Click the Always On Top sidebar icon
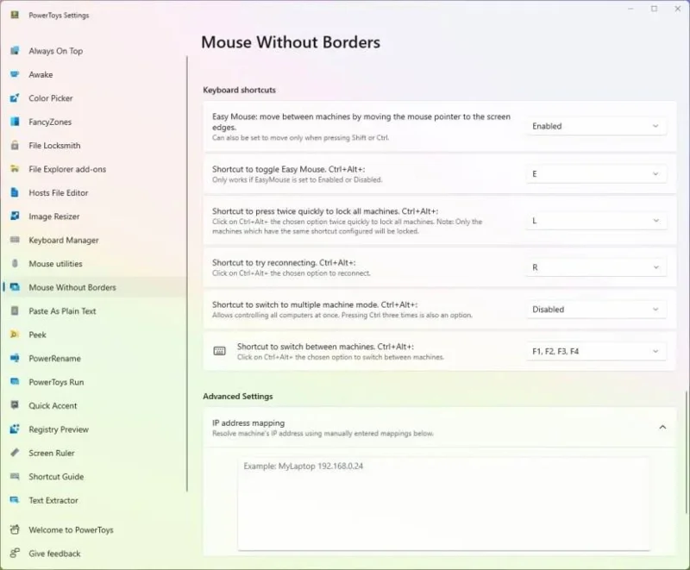690x570 pixels. (15, 51)
